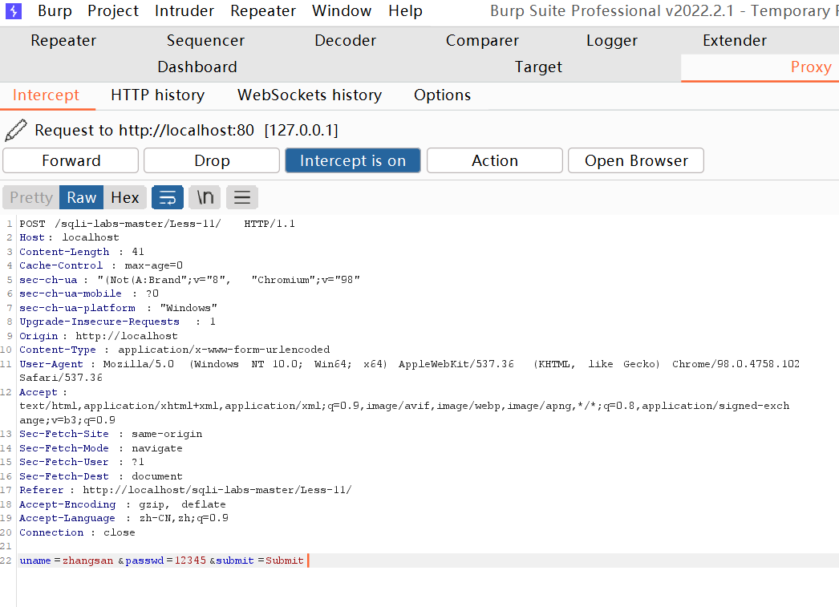Screen dimensions: 839x607
Task: Click the Host: localhost header line
Action: [x=70, y=237]
